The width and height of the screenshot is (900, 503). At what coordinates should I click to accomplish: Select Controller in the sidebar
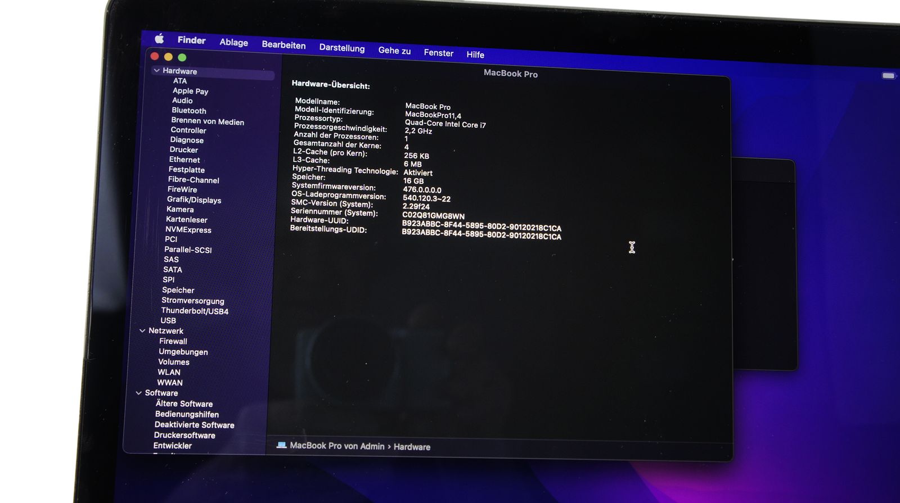[188, 130]
